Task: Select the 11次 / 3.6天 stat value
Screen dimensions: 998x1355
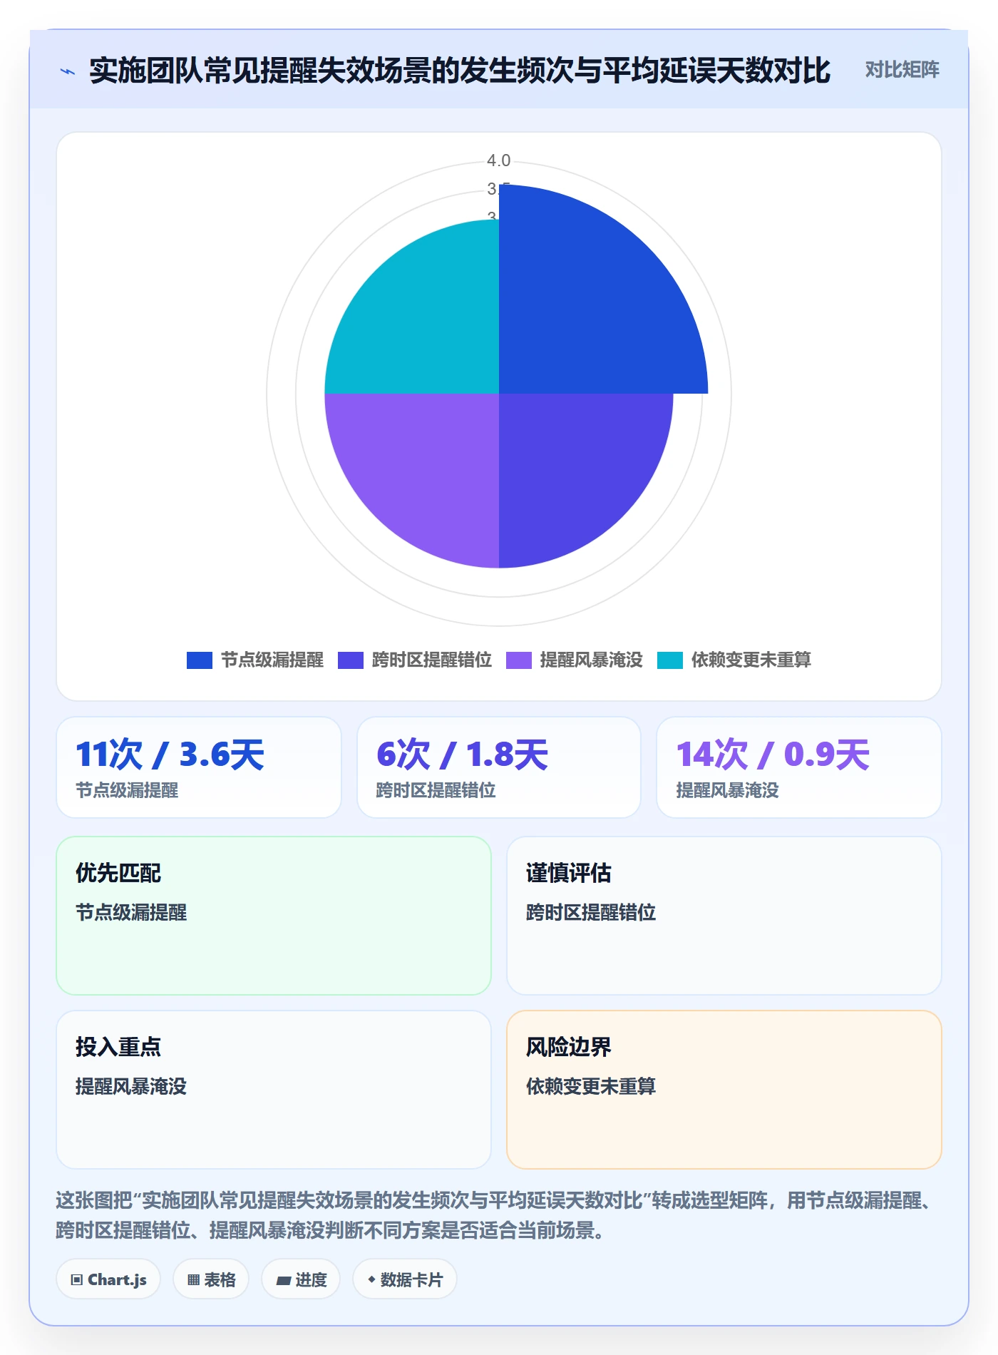Action: click(x=170, y=755)
